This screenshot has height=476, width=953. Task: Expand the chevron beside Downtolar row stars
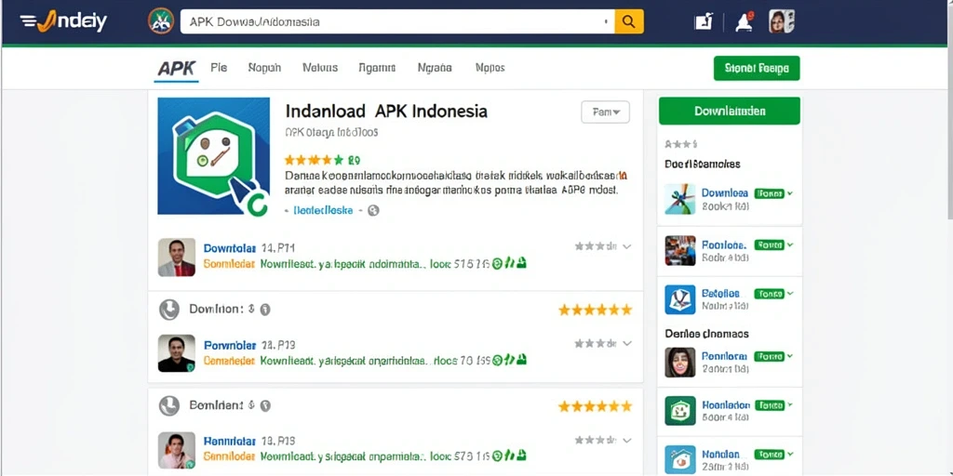point(627,246)
